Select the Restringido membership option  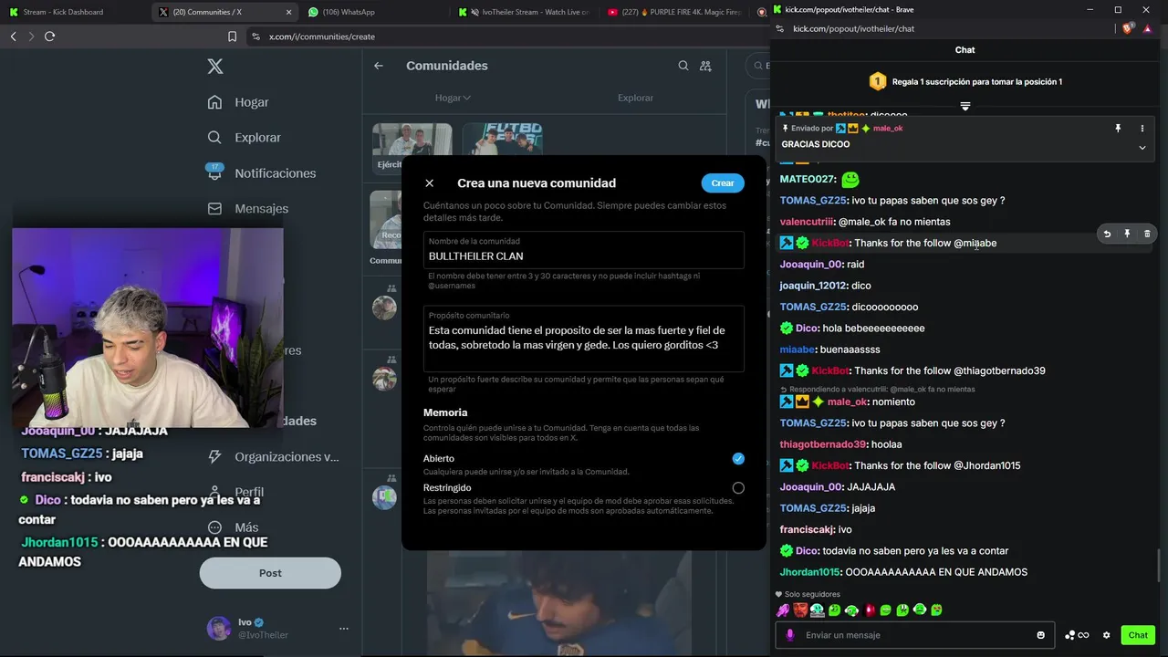(x=738, y=488)
